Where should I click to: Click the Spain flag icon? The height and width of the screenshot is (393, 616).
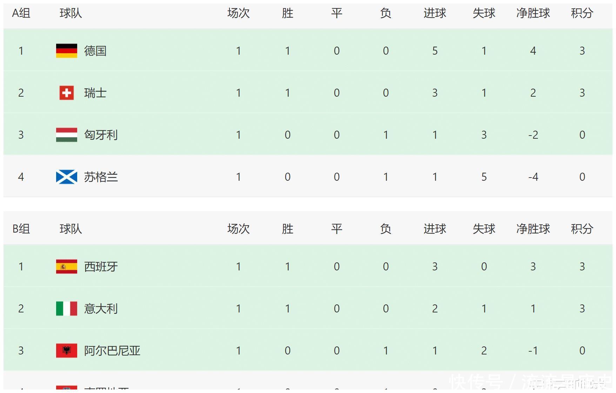[x=66, y=267]
